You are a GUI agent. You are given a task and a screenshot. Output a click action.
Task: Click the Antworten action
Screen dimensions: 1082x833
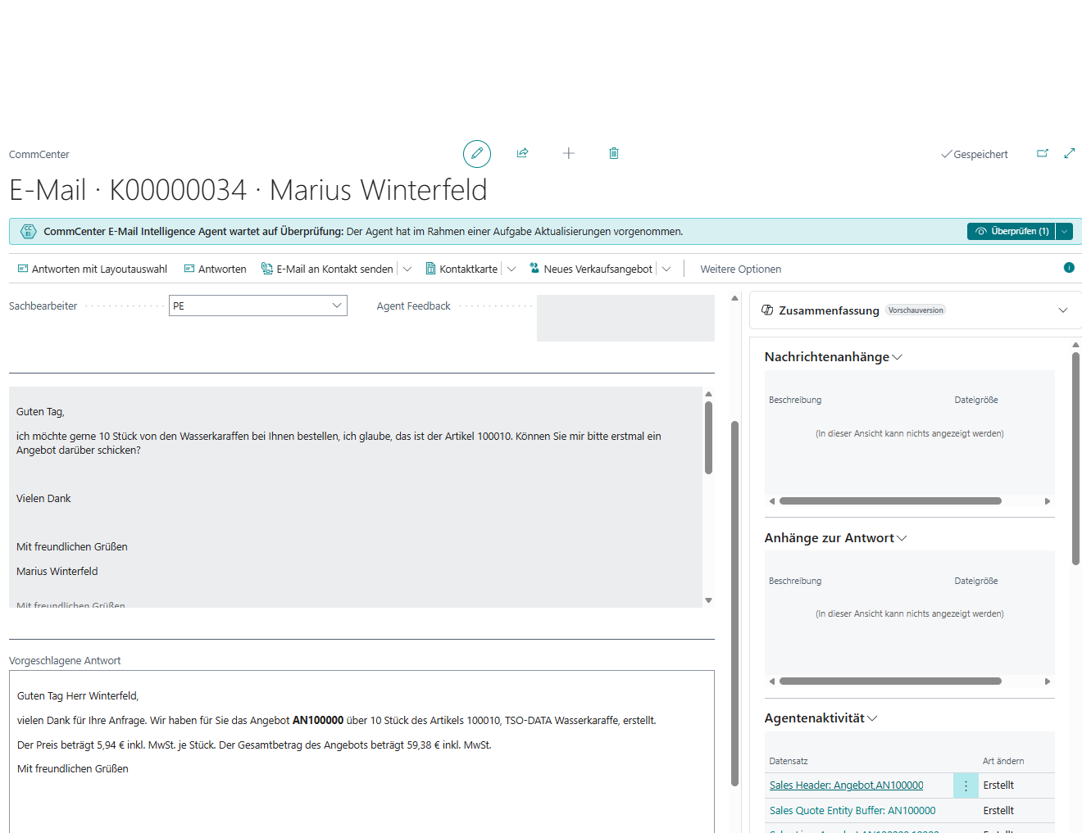click(215, 269)
